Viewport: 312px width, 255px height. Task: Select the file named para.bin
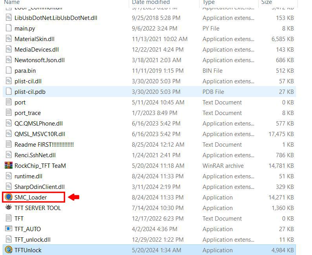(25, 71)
